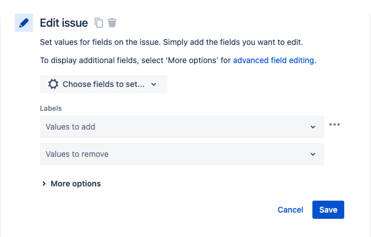The height and width of the screenshot is (237, 371).
Task: Open the three-dot menu beside Labels
Action: click(335, 124)
